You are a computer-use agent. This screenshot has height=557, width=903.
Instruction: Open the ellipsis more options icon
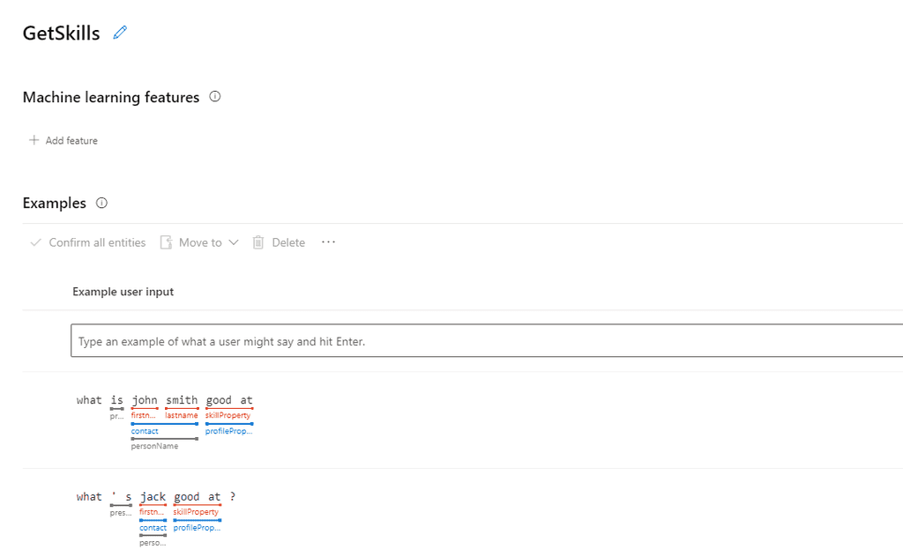tap(328, 241)
